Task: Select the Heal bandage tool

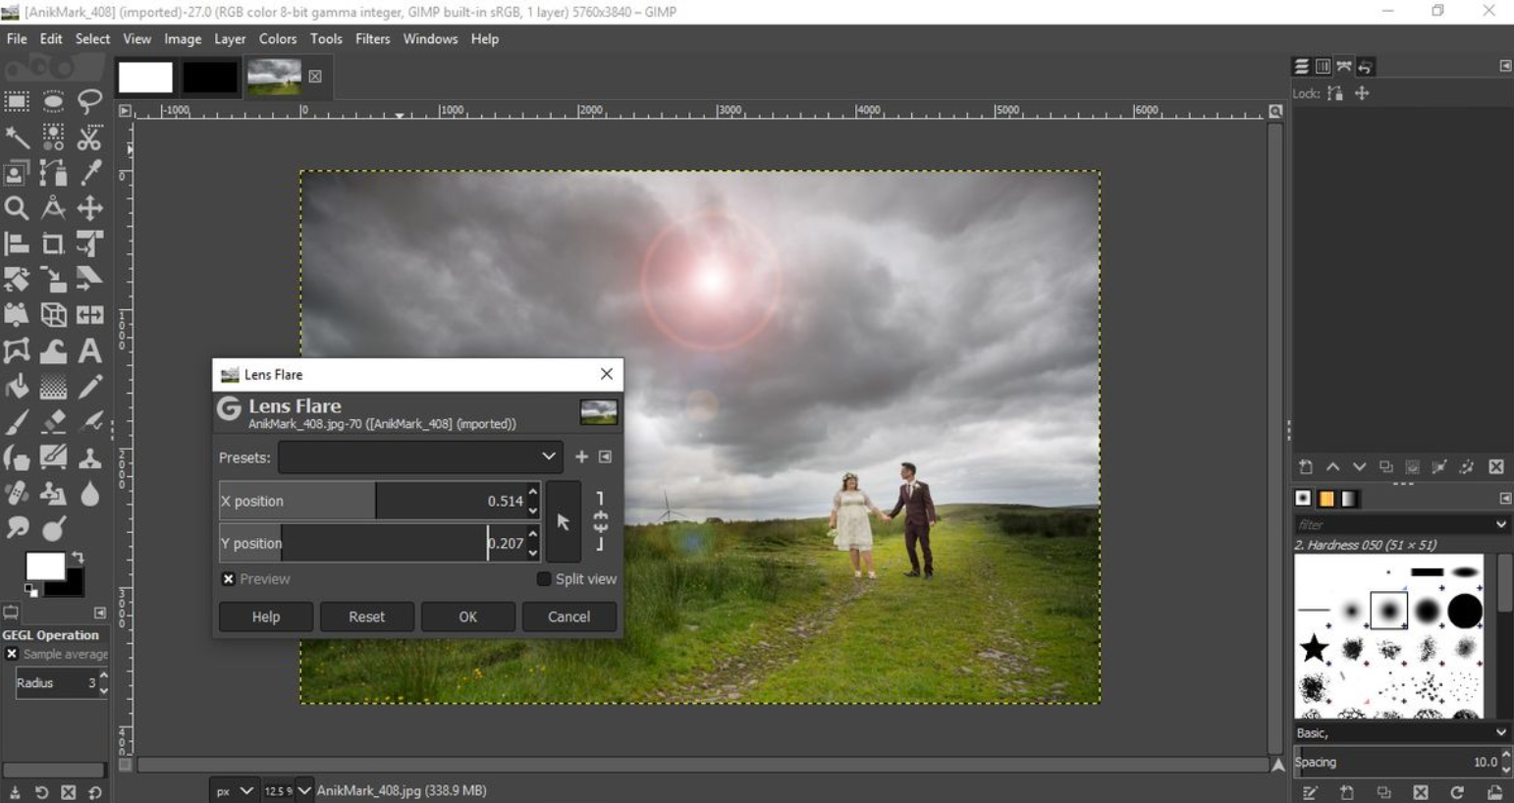Action: (x=17, y=493)
